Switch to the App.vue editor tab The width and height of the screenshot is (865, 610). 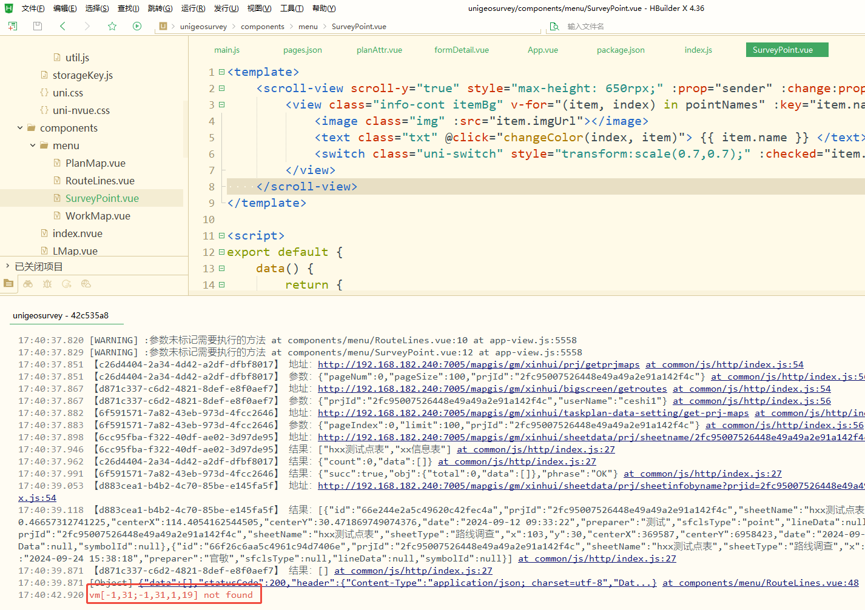click(x=543, y=50)
